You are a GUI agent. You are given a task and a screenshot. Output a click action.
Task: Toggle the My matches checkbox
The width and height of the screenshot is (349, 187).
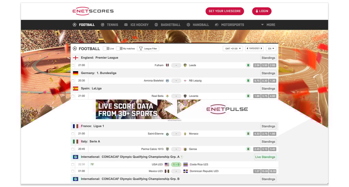pyautogui.click(x=120, y=48)
